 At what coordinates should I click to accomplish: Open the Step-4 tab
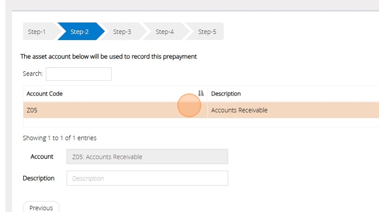165,32
